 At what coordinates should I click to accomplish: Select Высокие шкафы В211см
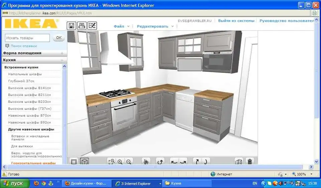click(x=29, y=95)
